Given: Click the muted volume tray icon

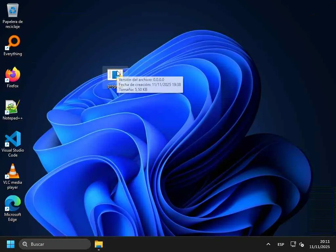Looking at the screenshot, I should 302,244.
